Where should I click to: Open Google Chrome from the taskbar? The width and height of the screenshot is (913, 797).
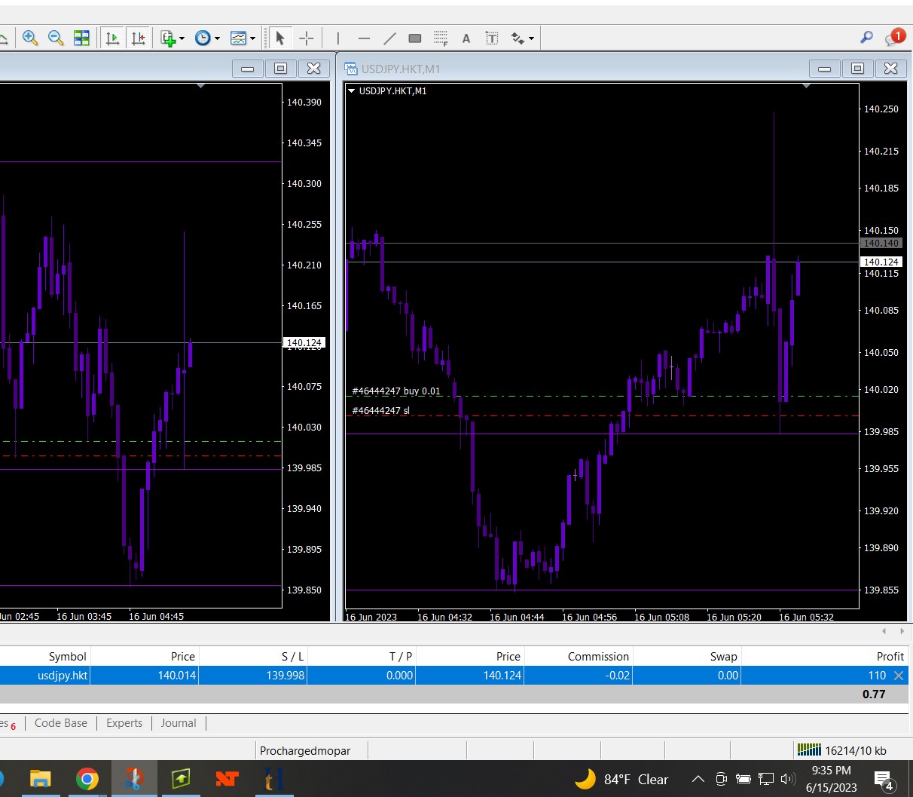(87, 779)
